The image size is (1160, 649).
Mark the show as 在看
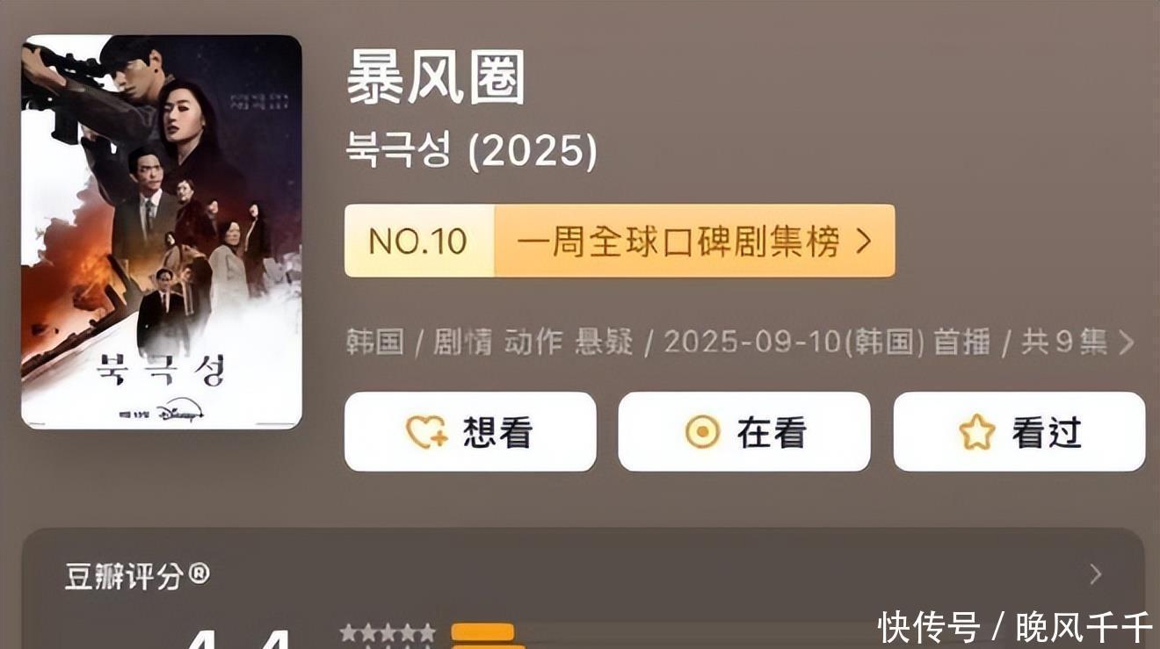coord(744,431)
